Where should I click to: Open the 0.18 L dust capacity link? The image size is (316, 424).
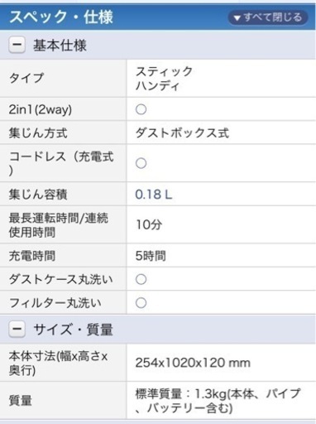[154, 195]
